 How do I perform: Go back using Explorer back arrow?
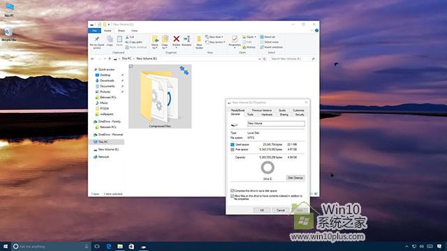[92, 59]
